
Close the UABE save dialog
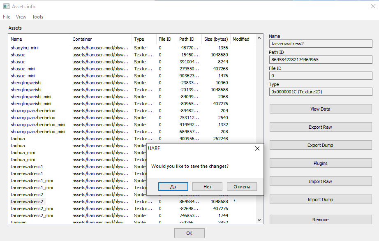[x=257, y=148]
